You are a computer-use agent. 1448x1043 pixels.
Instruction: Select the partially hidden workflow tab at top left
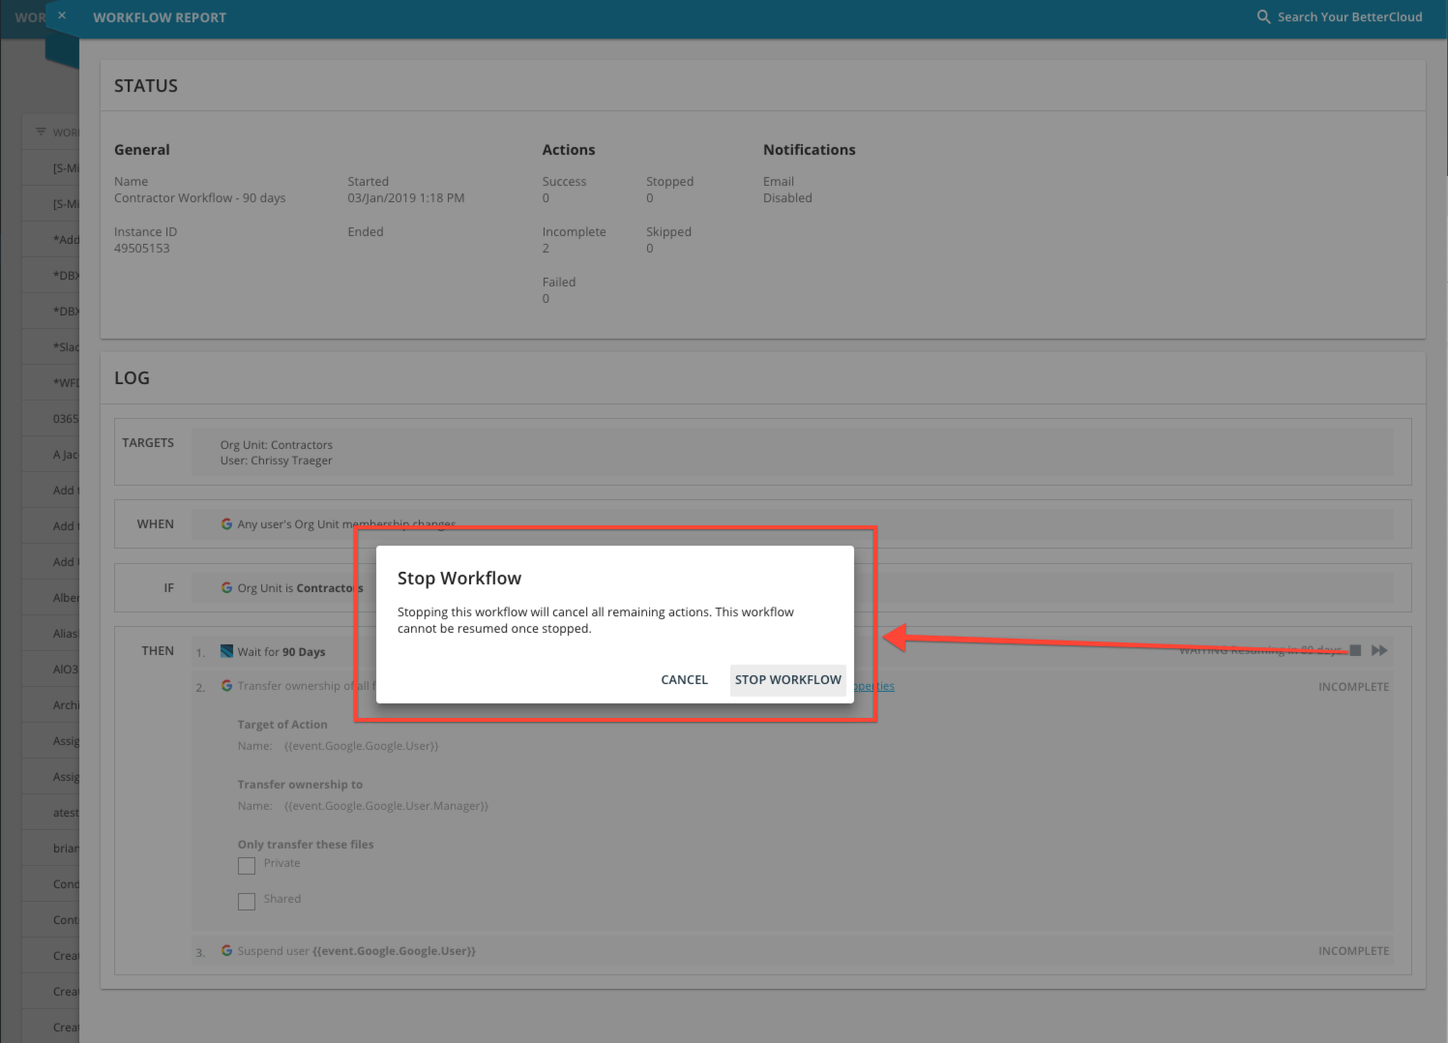[x=29, y=16]
